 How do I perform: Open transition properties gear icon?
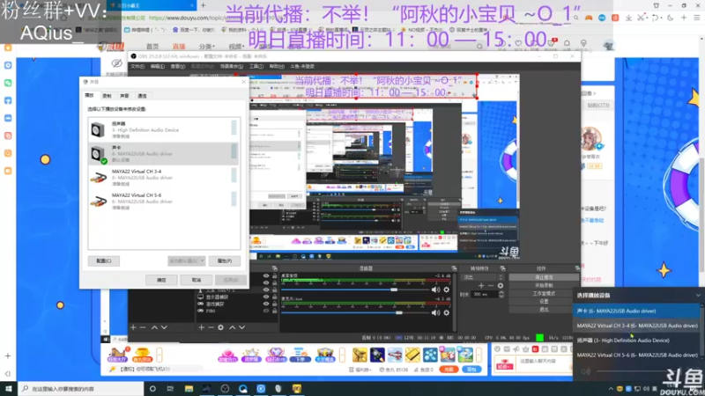500,285
